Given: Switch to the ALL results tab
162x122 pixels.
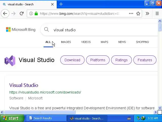Looking at the screenshot, I should 48,42.
